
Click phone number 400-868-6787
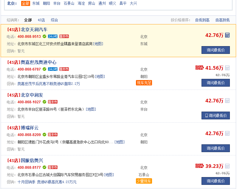tap(29, 69)
